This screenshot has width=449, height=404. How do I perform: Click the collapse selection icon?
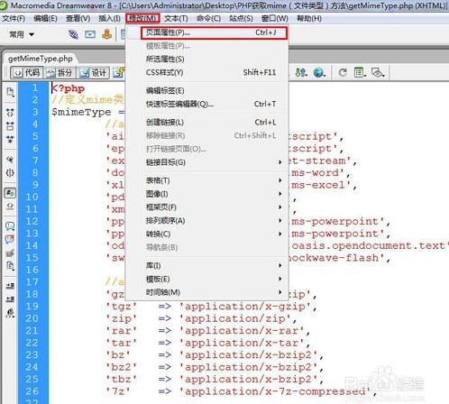10,125
